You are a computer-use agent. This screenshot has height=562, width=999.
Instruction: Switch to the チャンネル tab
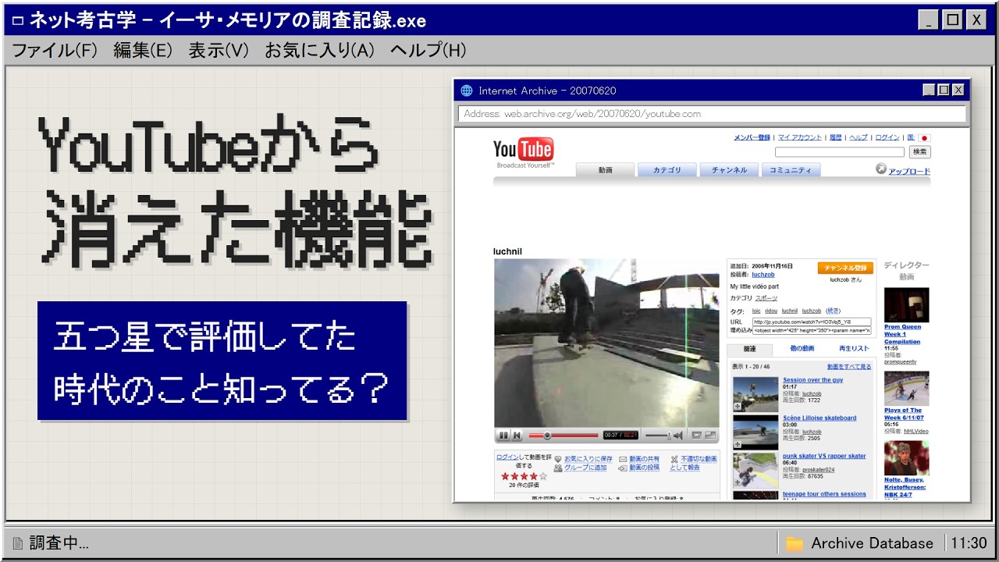(x=729, y=169)
